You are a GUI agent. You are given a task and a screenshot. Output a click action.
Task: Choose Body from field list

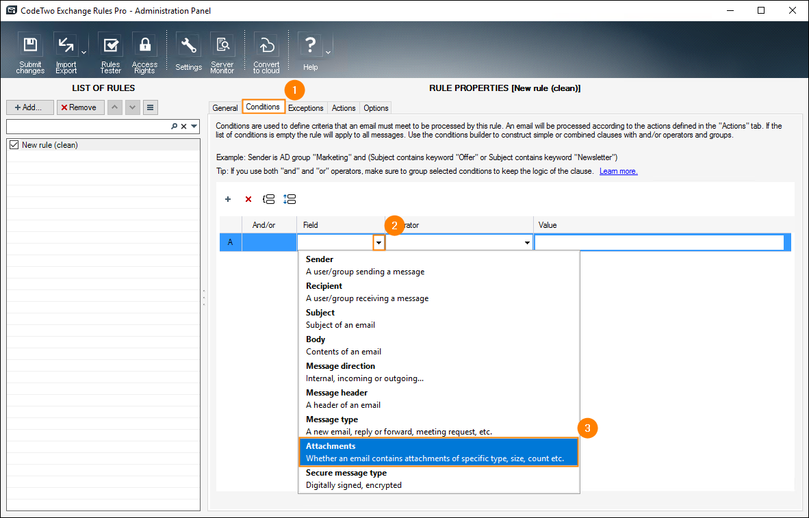click(439, 346)
